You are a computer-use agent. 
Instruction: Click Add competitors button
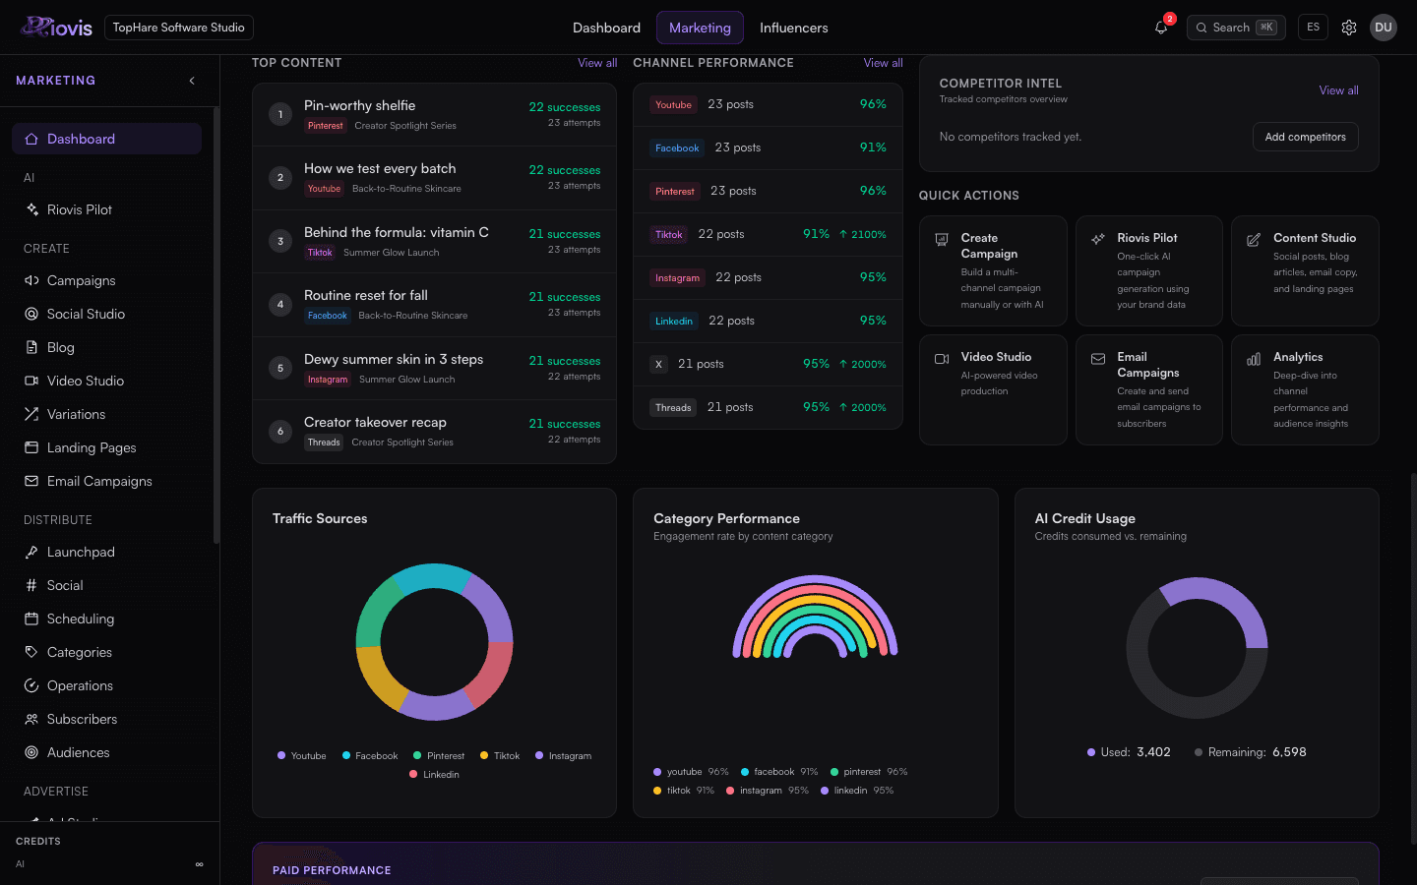pyautogui.click(x=1305, y=137)
